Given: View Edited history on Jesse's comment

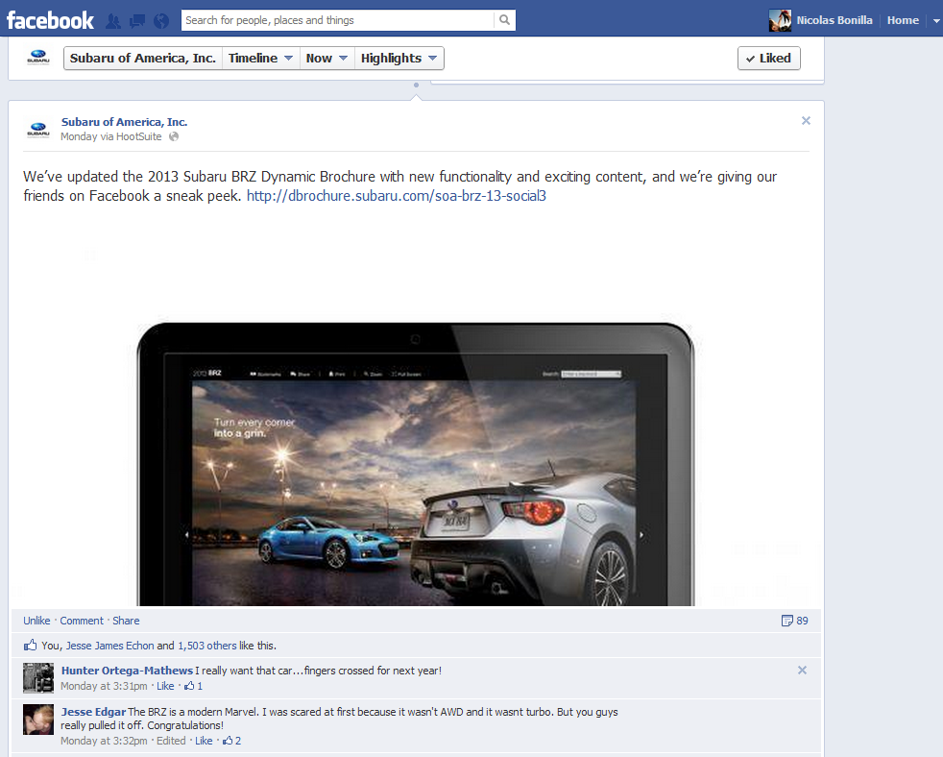Looking at the screenshot, I should coord(171,741).
